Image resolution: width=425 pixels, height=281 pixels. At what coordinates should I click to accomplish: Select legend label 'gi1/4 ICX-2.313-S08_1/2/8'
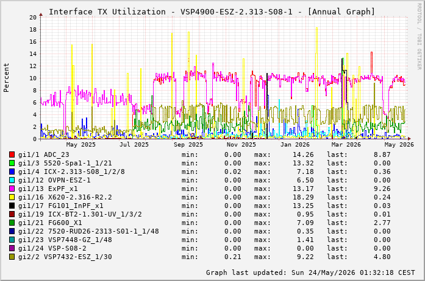[71, 172]
